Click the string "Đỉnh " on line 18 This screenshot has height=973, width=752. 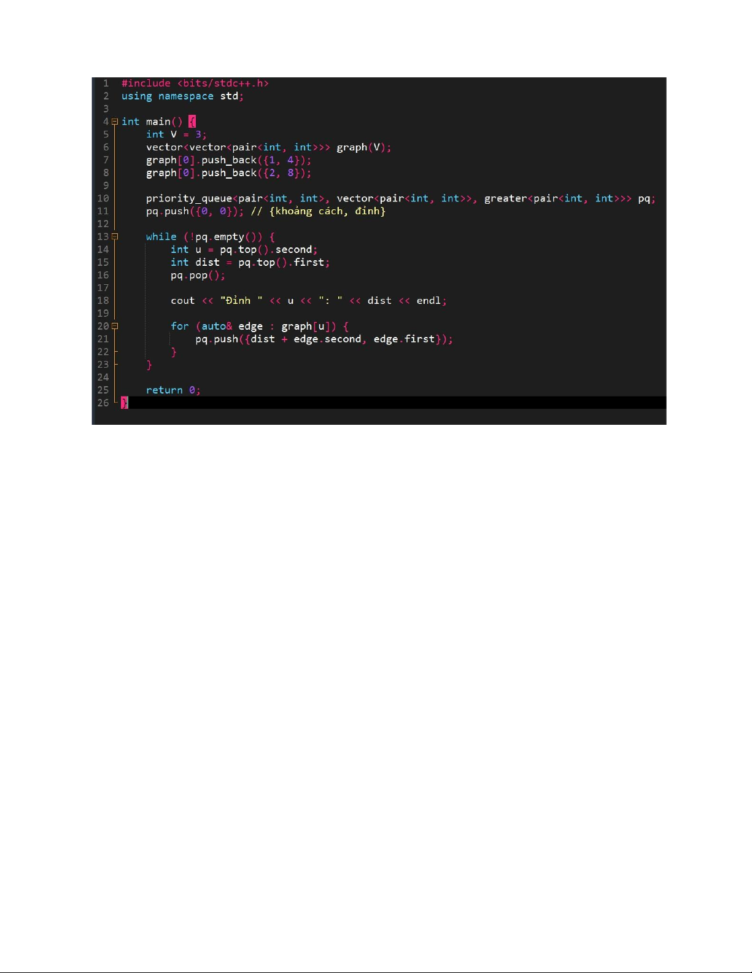(x=241, y=301)
